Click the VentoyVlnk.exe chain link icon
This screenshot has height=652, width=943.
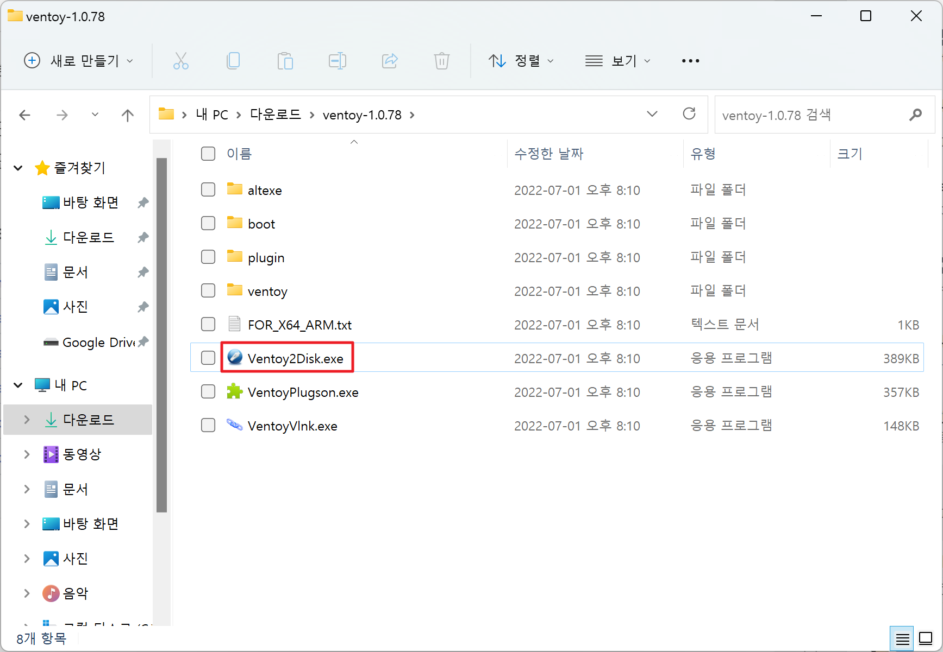235,425
